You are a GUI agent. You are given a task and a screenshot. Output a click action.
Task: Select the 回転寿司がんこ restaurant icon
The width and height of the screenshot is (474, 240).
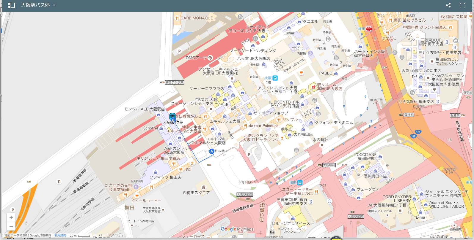[205, 117]
